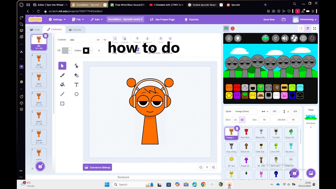Switch to Editor | Spin the Wheel browser tab

50,5
